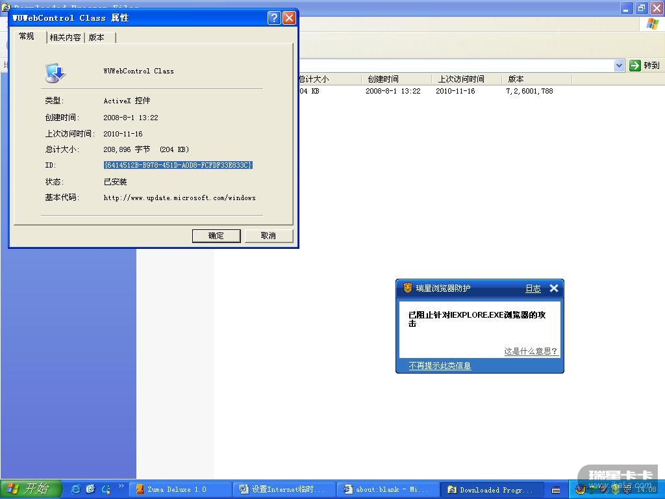
Task: Sort by 创建时间 column header
Action: coord(396,79)
